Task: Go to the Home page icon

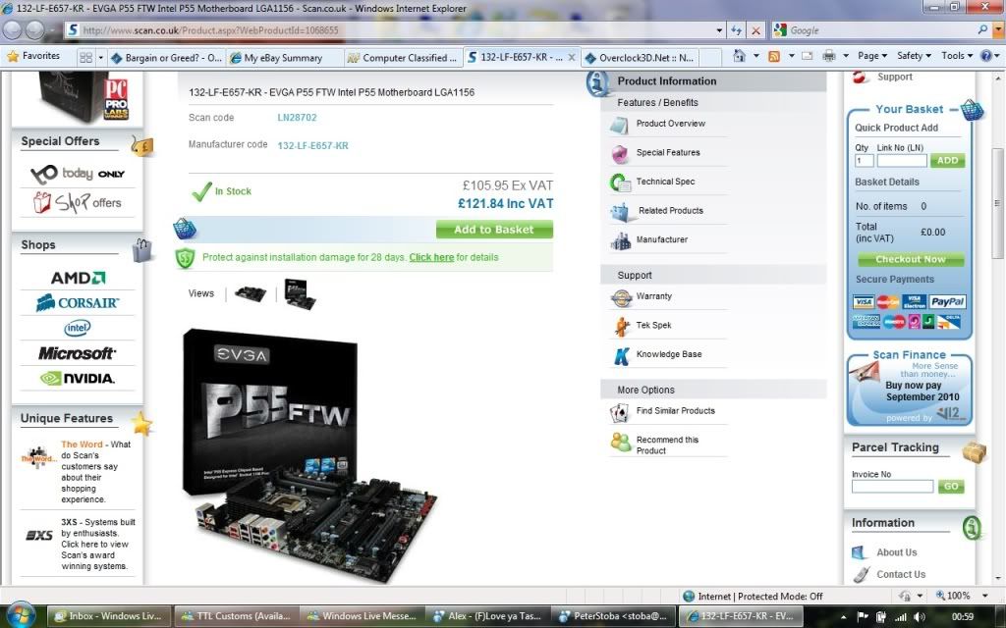Action: pos(739,56)
